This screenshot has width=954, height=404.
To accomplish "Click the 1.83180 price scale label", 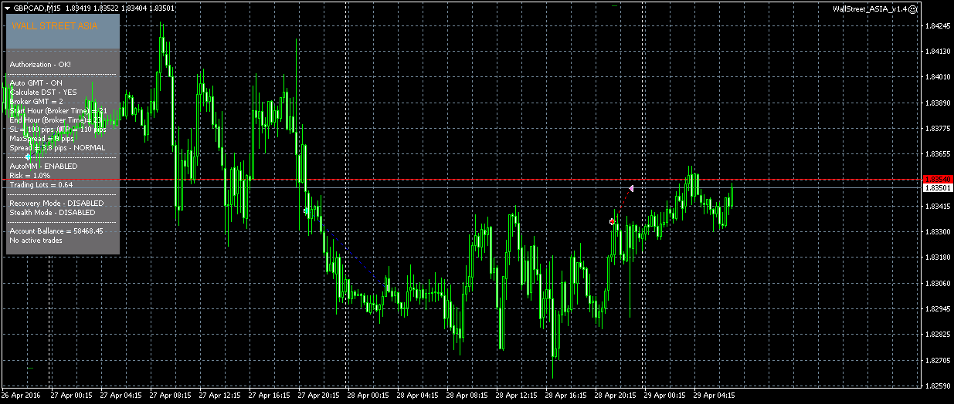I will [x=937, y=258].
